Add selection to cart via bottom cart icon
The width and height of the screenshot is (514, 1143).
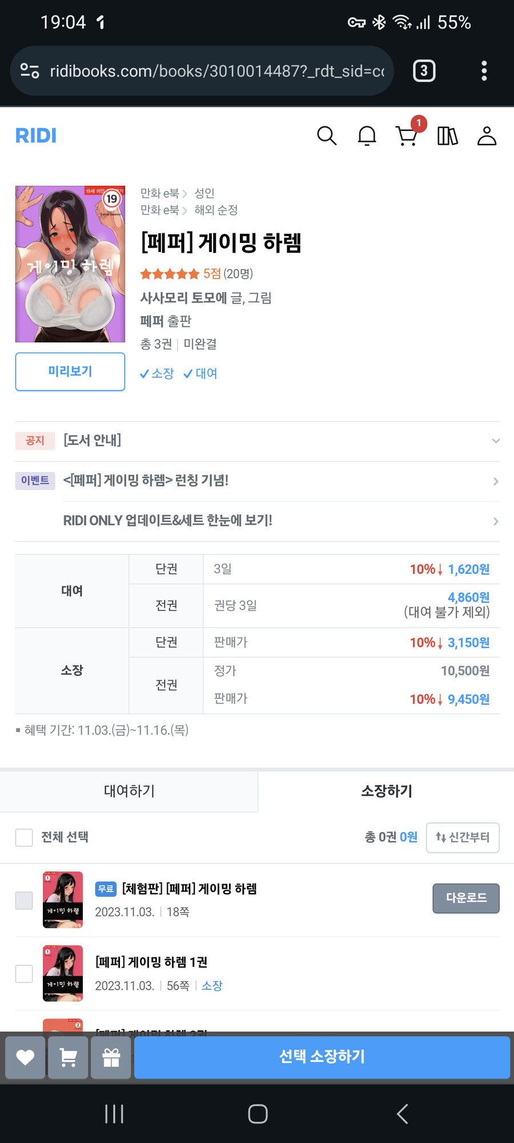point(68,1058)
